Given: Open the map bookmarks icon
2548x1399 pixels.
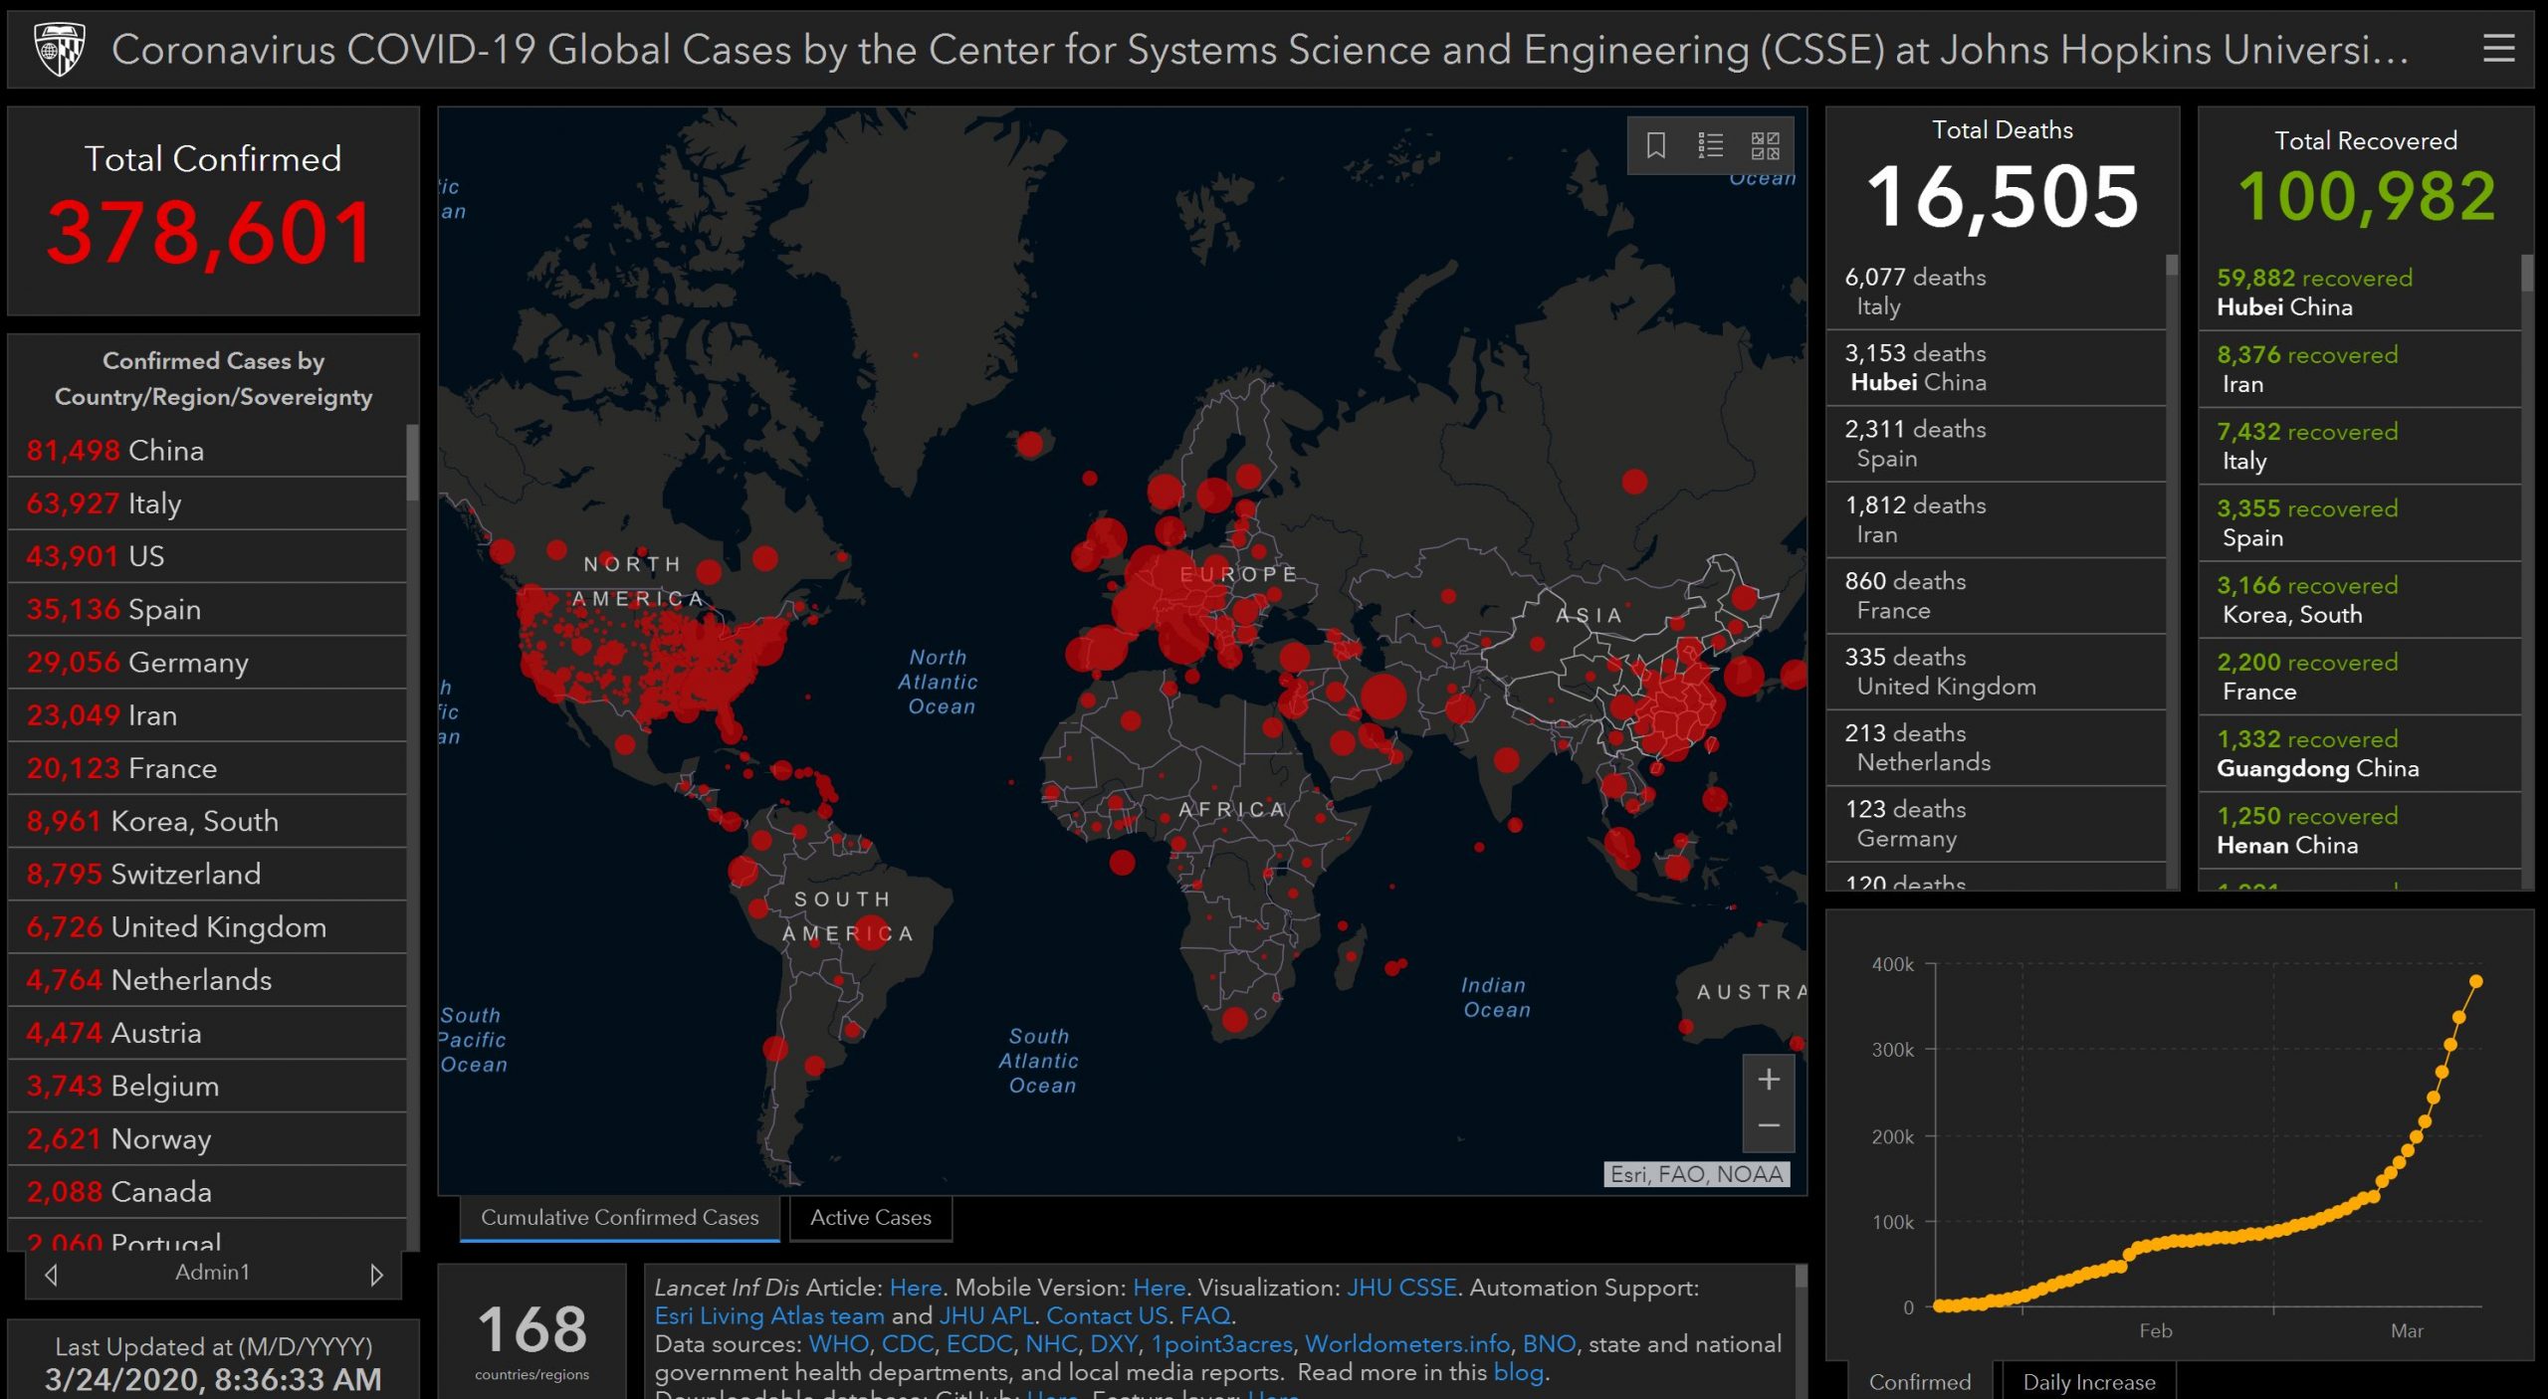Looking at the screenshot, I should (x=1655, y=145).
